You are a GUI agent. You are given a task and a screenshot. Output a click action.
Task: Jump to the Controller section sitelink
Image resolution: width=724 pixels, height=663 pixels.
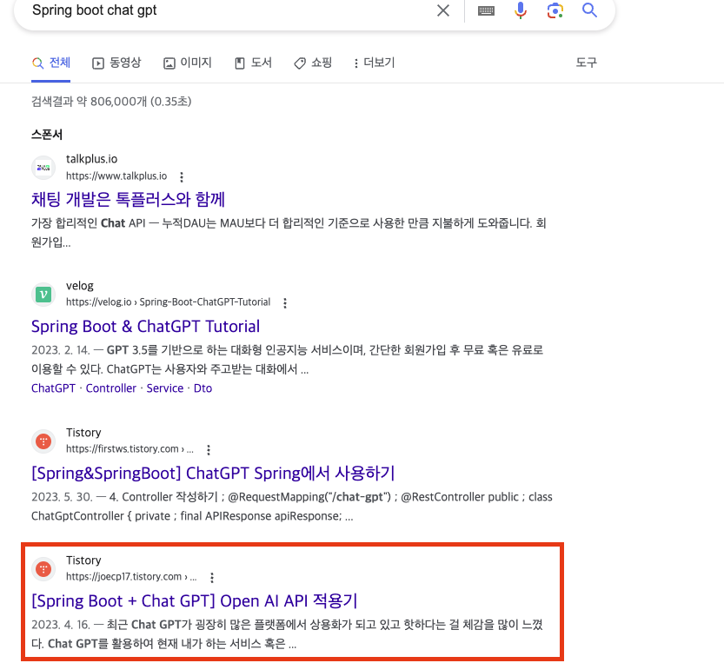tap(111, 388)
